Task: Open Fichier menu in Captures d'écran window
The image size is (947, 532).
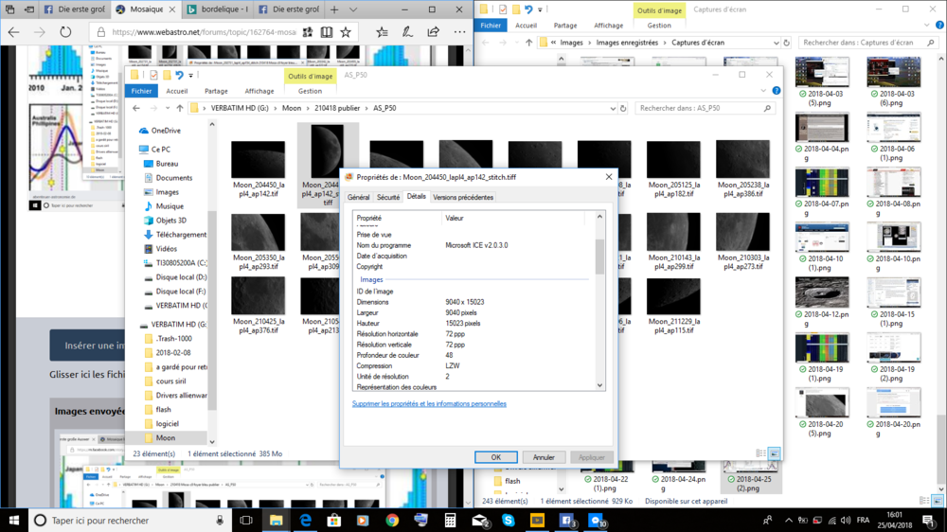Action: pyautogui.click(x=491, y=26)
